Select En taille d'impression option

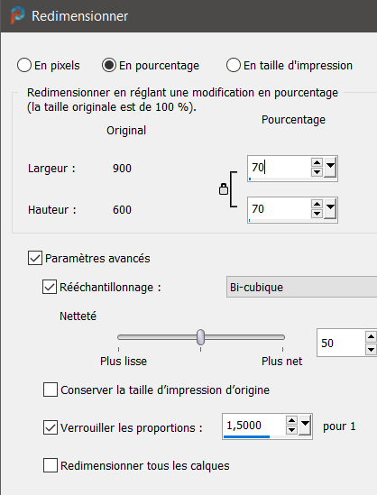pos(234,65)
